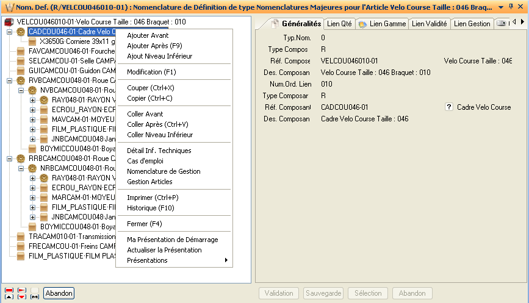Open the title bar dropdown arrow

(501, 6)
